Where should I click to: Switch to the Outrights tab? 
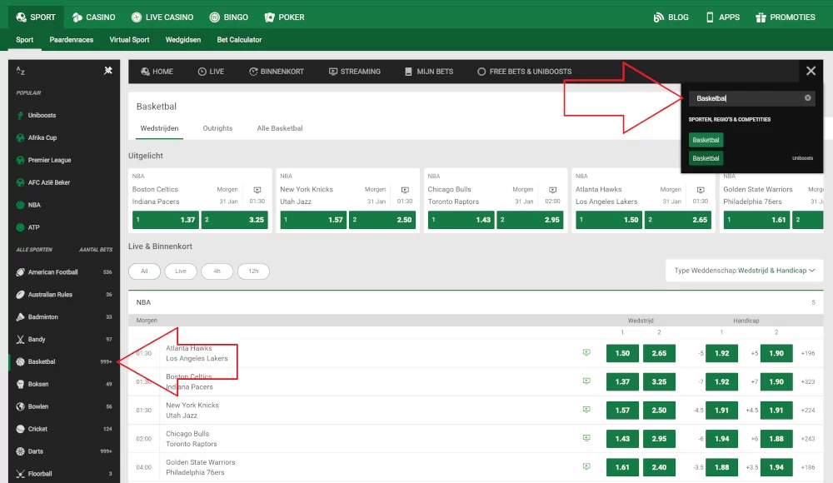(217, 128)
